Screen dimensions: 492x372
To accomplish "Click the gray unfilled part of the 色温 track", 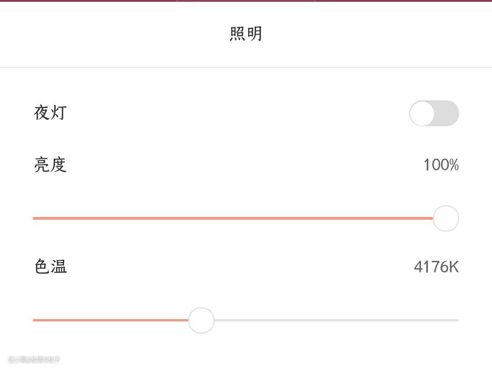I will coord(337,320).
